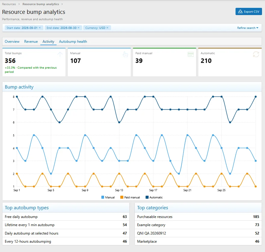Open Resource bump analytics breadcrumb
The image size is (265, 252).
(41, 4)
